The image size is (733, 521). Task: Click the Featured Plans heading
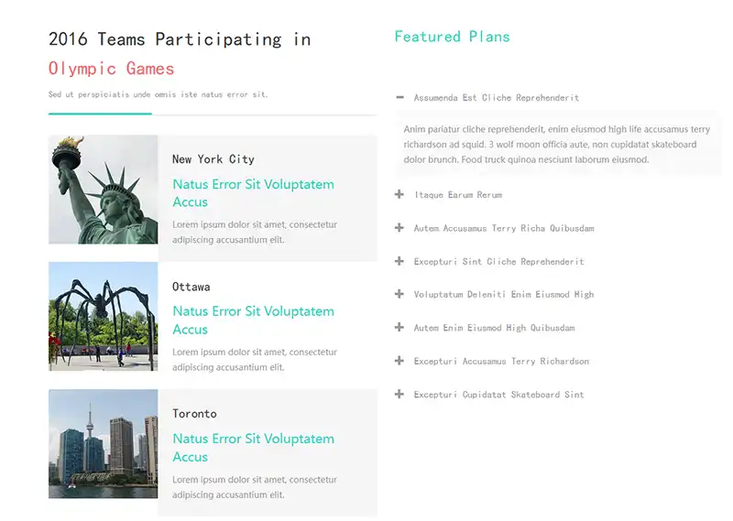[452, 37]
